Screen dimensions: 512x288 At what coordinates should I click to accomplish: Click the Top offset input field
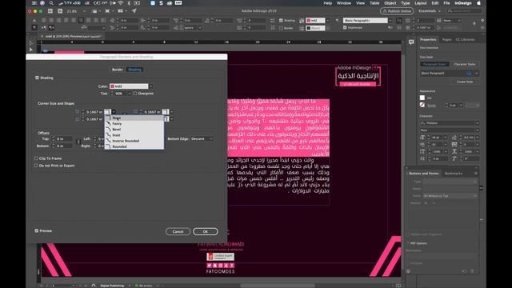point(64,138)
